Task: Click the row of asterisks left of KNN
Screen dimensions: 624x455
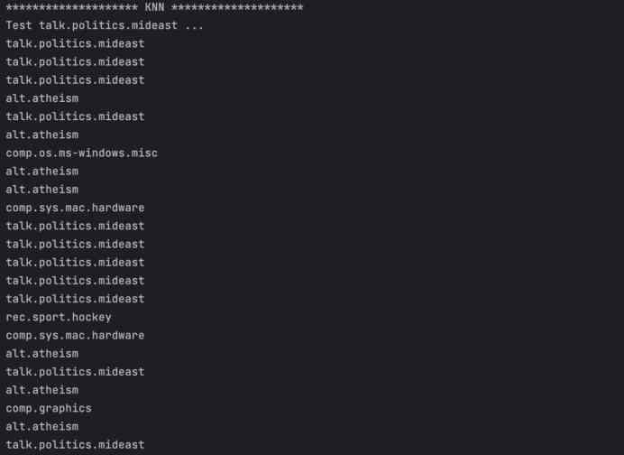Action: [x=71, y=7]
